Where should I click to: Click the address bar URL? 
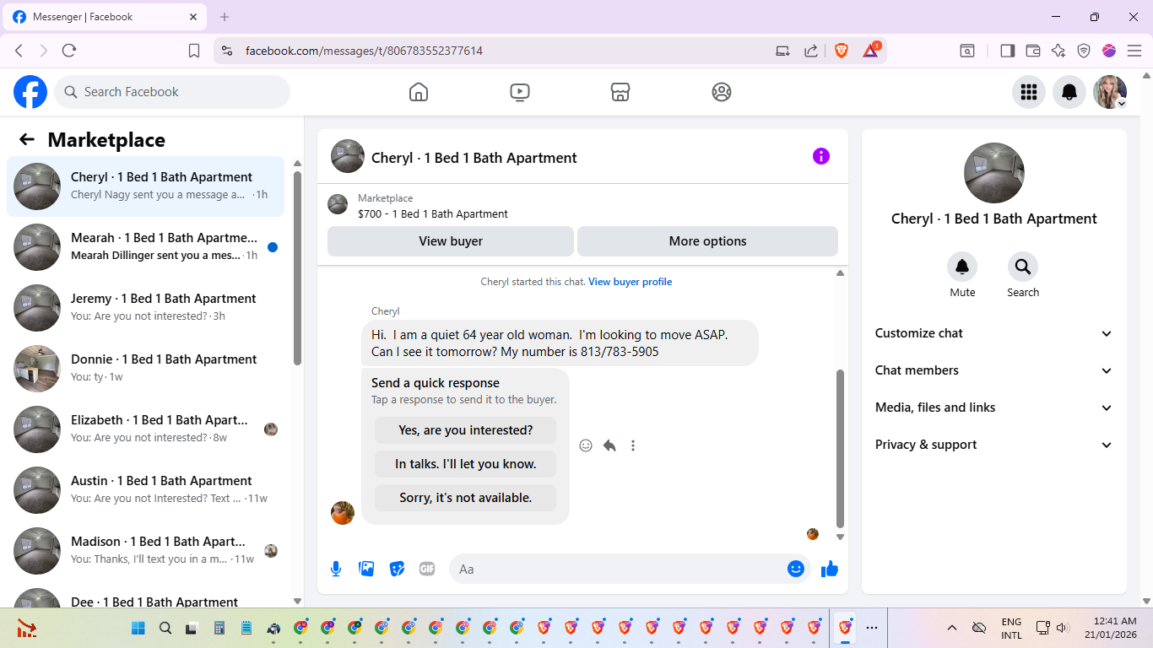click(x=364, y=51)
